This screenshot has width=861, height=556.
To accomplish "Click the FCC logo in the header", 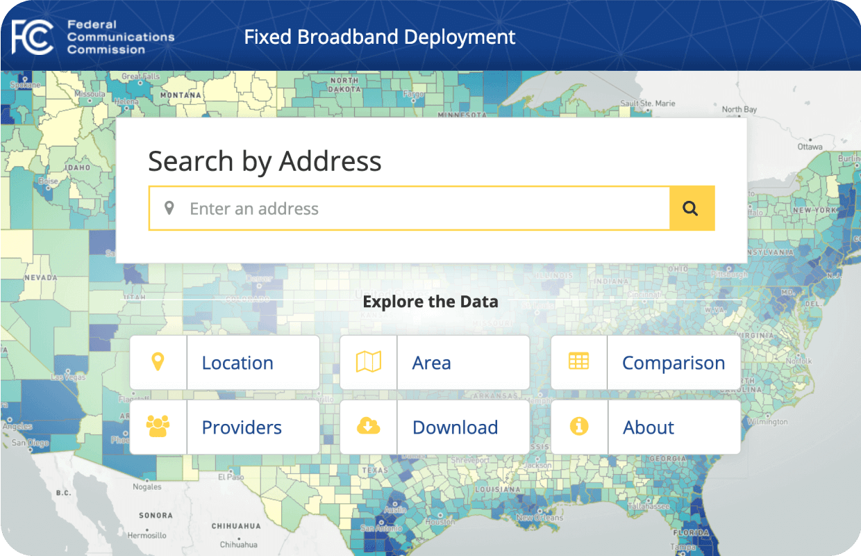I will pyautogui.click(x=33, y=37).
